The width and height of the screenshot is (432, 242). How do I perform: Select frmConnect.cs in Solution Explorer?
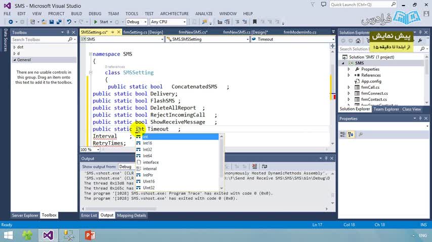point(374,93)
